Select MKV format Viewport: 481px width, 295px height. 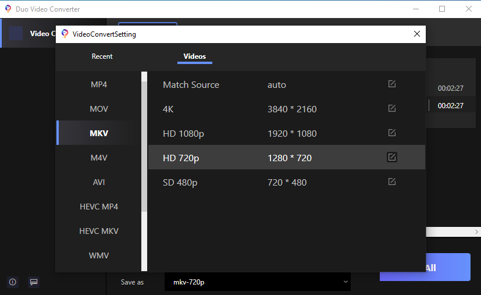[99, 133]
